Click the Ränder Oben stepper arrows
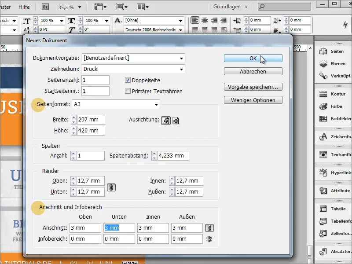The image size is (352, 264). [73, 181]
